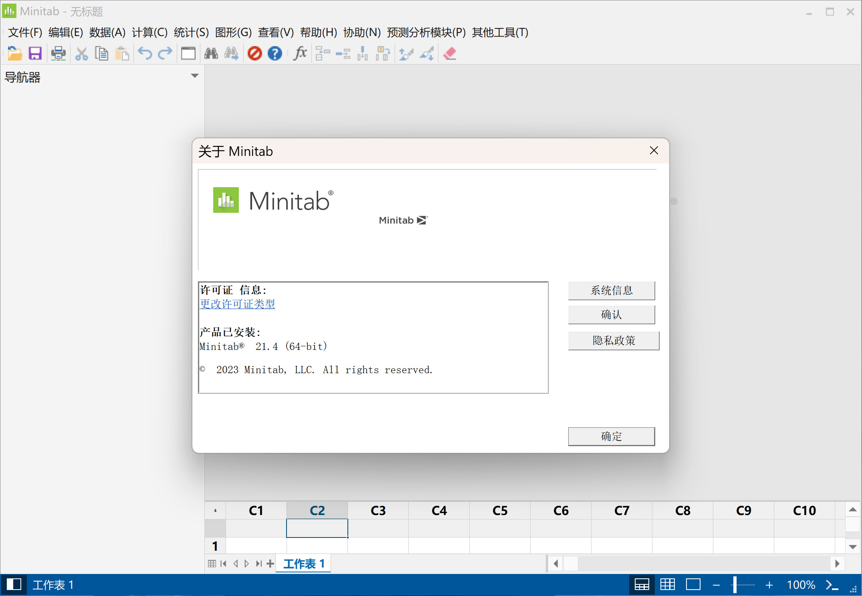Open command line pane icon in status bar
The width and height of the screenshot is (862, 596).
[832, 585]
